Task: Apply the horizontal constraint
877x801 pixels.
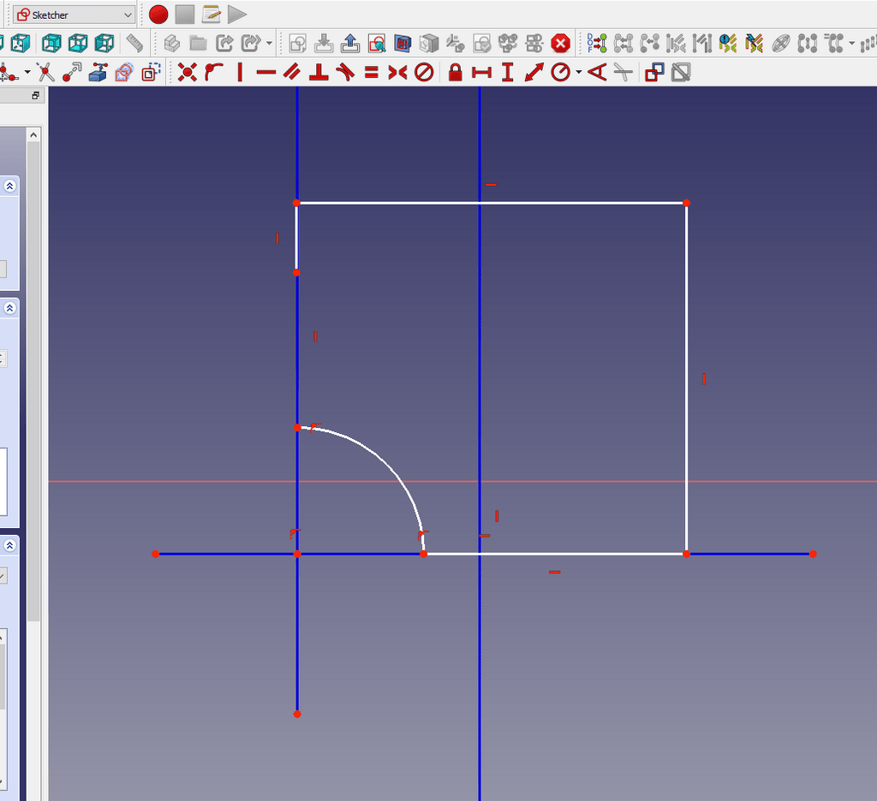Action: (266, 72)
